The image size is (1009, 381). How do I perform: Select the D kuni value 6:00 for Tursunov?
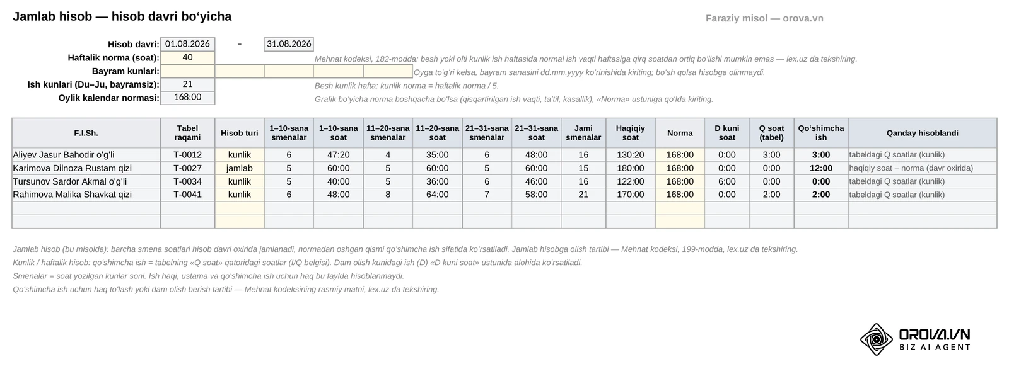727,181
